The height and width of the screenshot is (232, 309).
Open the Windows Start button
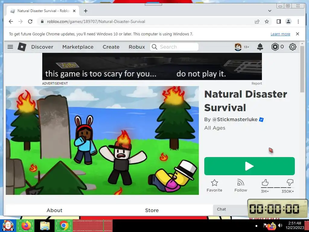(8, 225)
